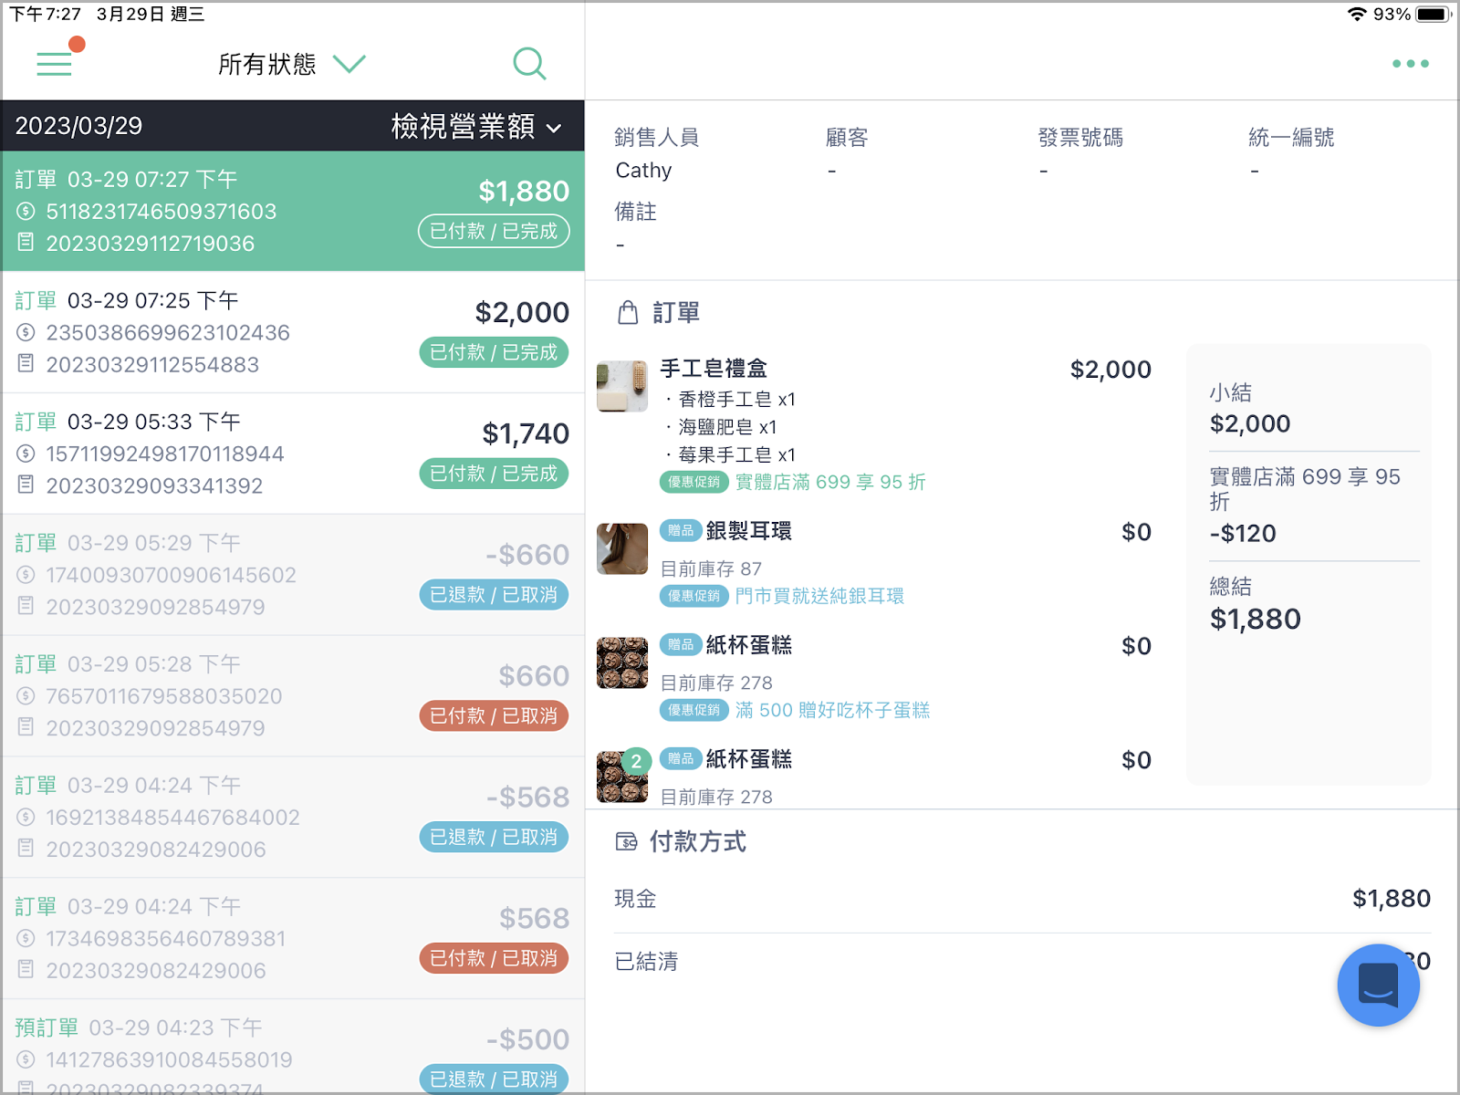Image resolution: width=1460 pixels, height=1095 pixels.
Task: Open the 銀製耳環 gift product thumbnail
Action: pyautogui.click(x=622, y=549)
